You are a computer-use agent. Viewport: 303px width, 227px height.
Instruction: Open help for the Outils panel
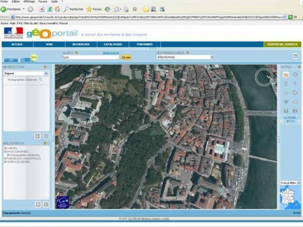point(299,67)
